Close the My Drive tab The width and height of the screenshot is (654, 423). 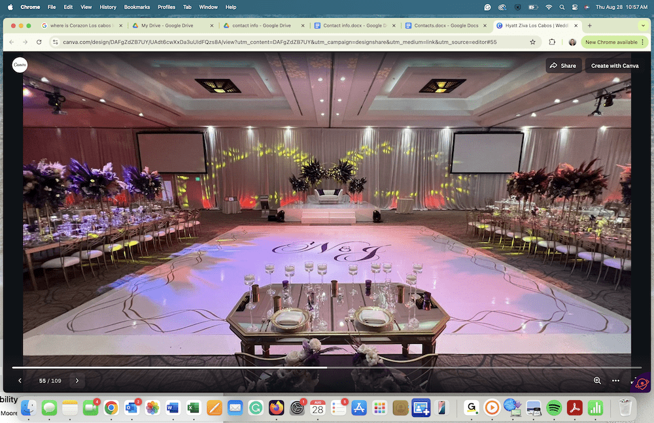click(x=212, y=25)
